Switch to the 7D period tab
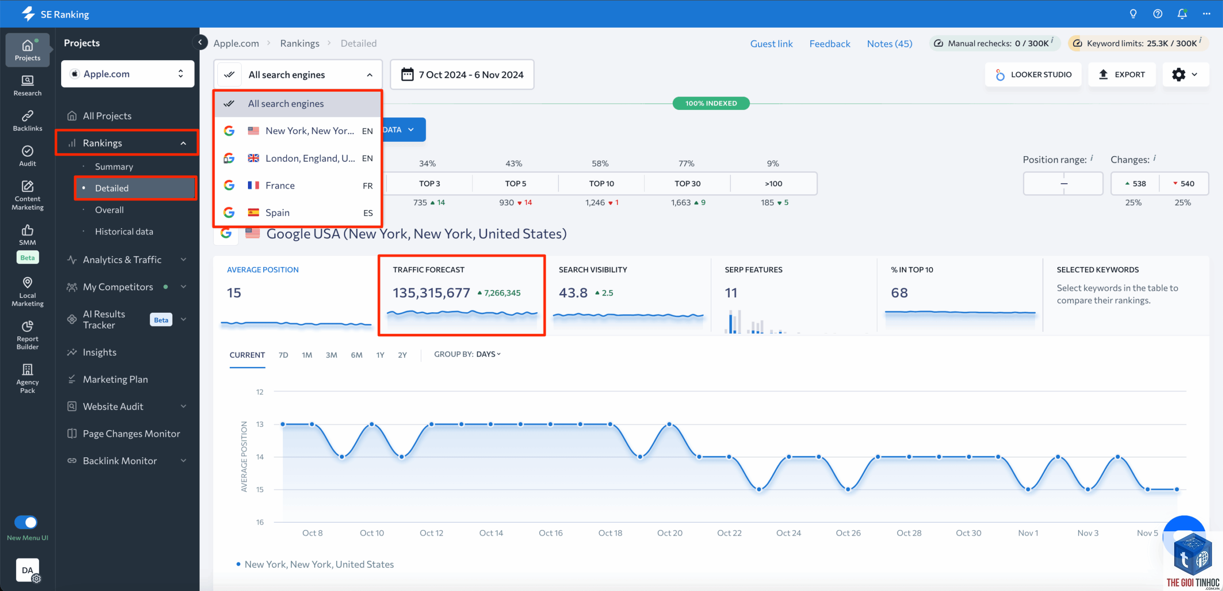1223x591 pixels. [283, 355]
